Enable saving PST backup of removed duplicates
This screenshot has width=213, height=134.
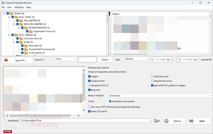(89, 107)
